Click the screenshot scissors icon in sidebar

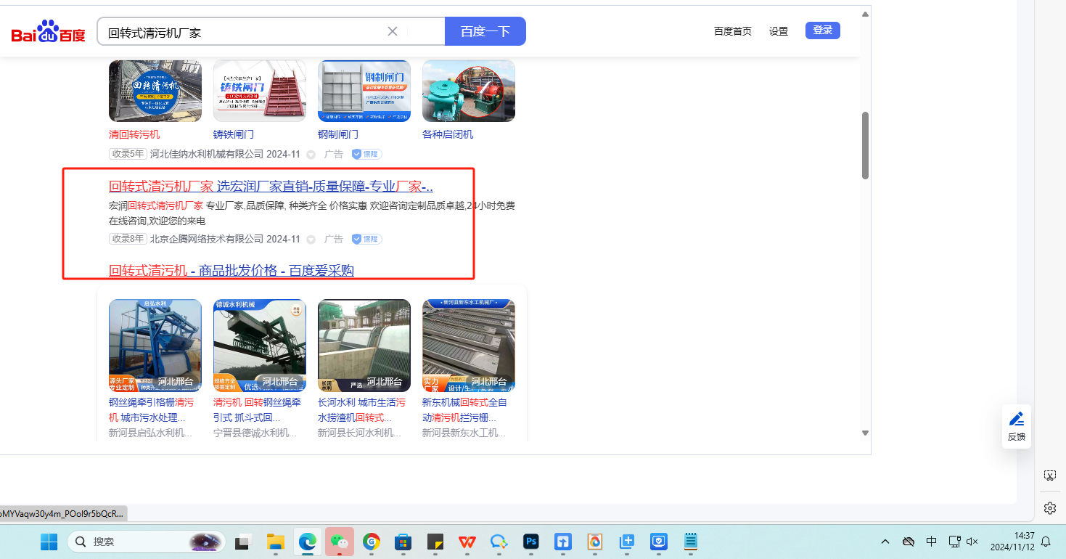[1049, 476]
